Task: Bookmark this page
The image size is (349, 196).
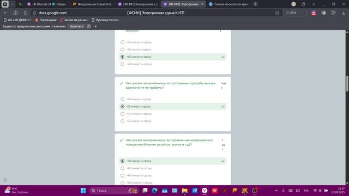Action: point(277,13)
